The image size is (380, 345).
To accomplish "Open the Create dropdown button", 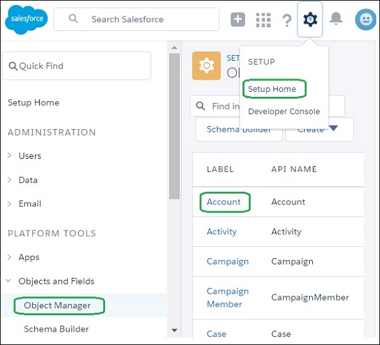I will 319,129.
